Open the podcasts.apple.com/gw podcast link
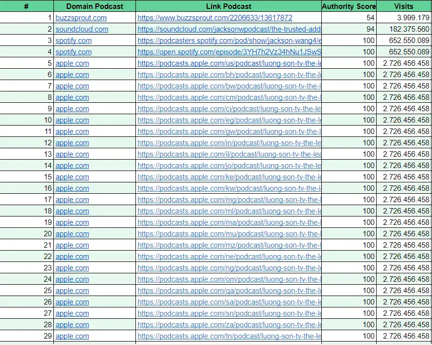 (229, 131)
